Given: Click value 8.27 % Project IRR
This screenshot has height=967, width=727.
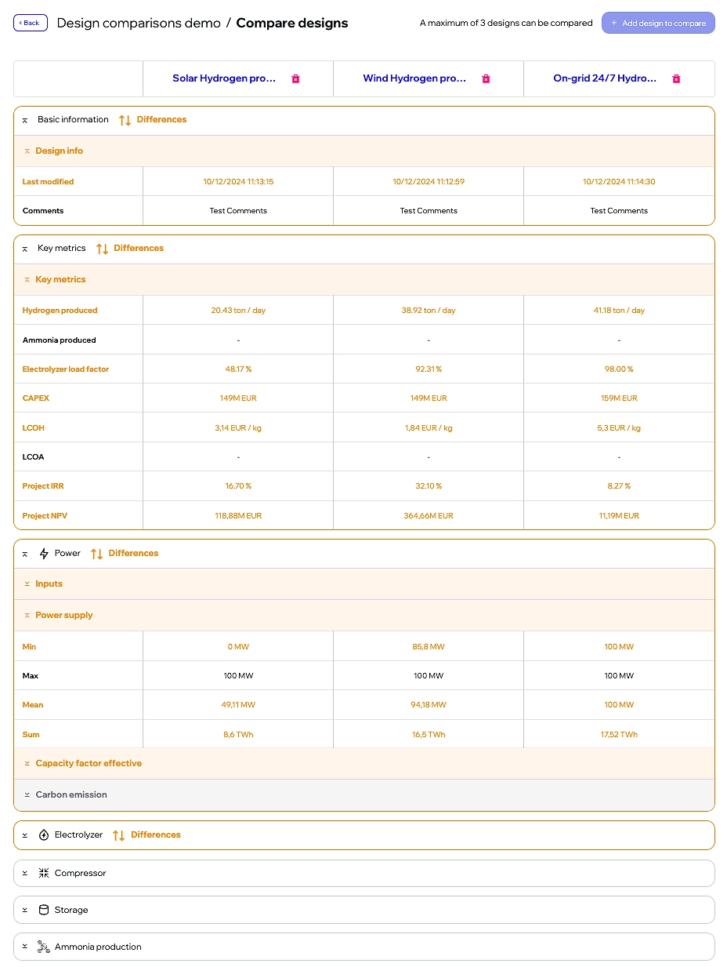Looking at the screenshot, I should 619,486.
